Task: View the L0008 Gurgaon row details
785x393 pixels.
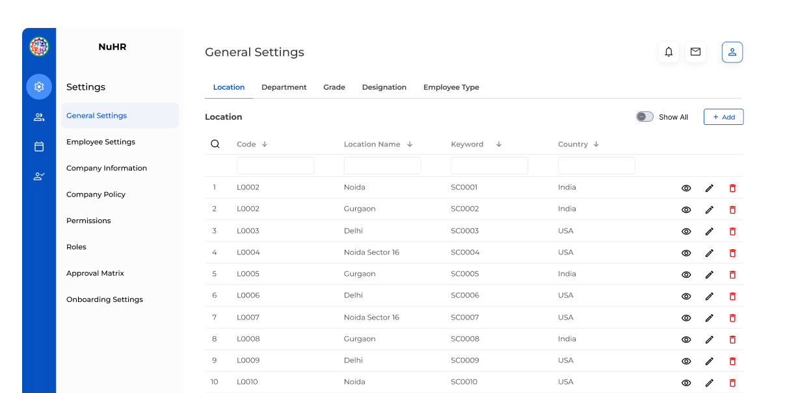Action: click(685, 340)
